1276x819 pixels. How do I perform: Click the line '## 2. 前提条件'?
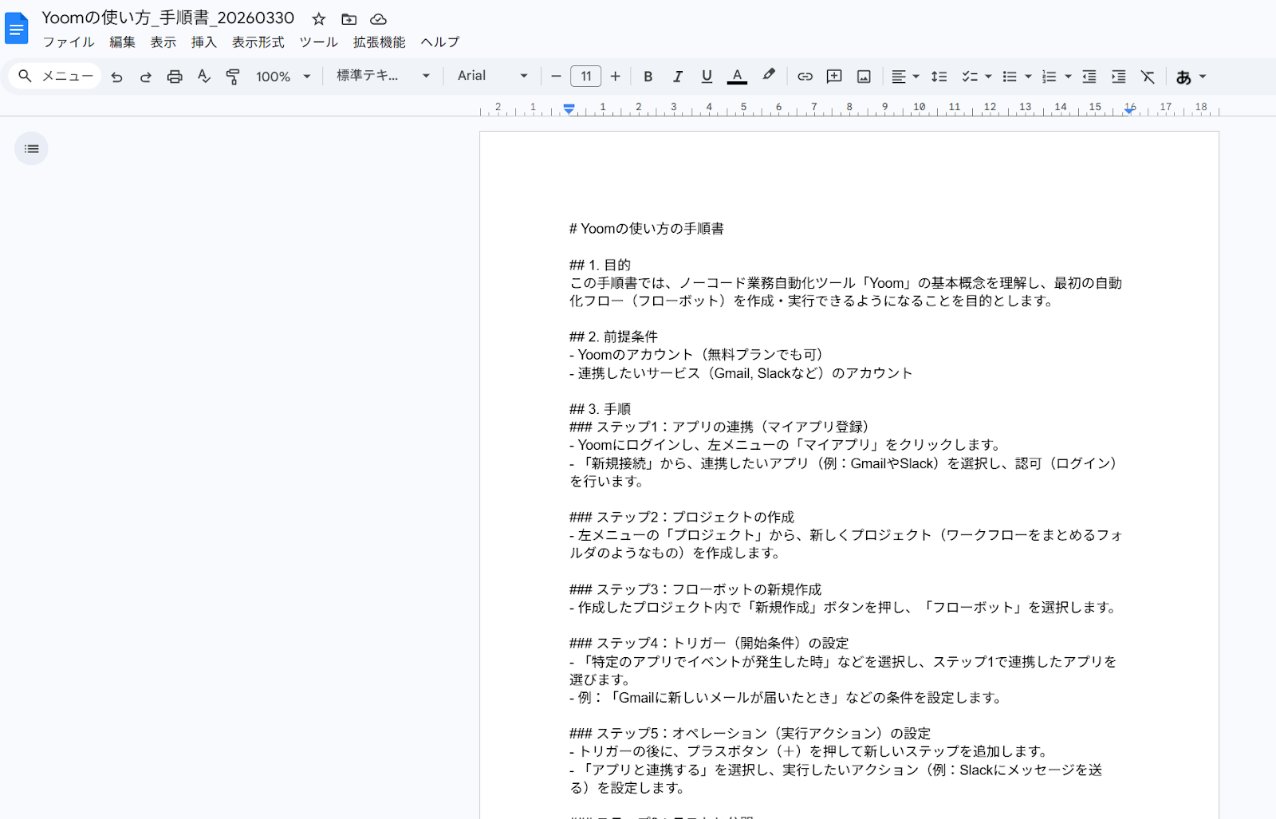[613, 337]
